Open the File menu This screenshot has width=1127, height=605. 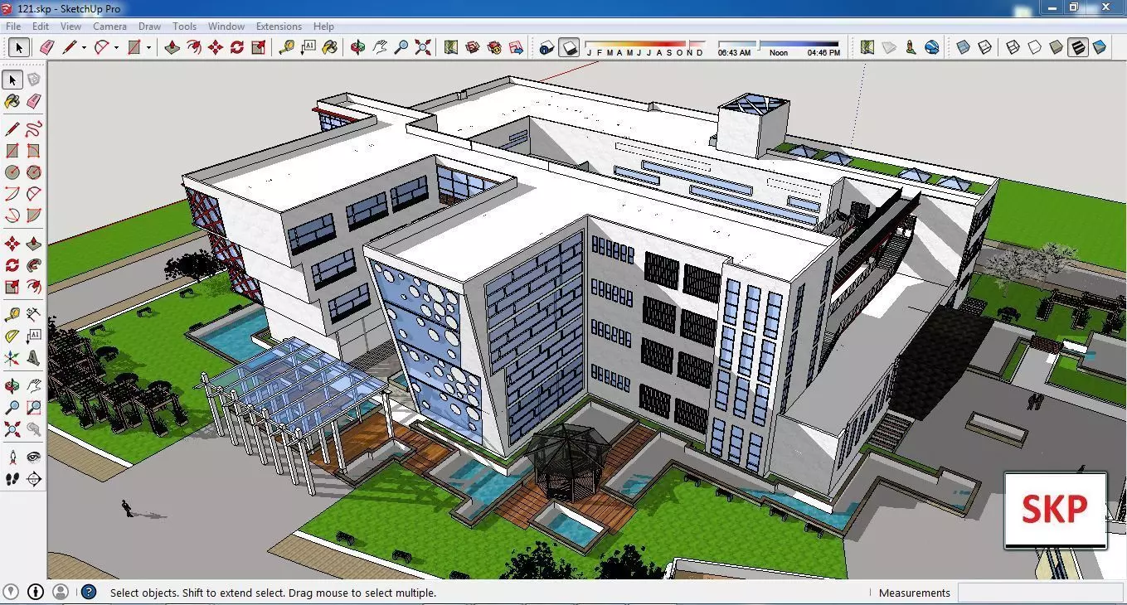13,27
